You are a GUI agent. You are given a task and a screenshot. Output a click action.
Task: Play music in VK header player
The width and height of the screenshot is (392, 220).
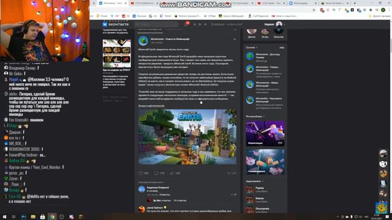[x=200, y=24]
